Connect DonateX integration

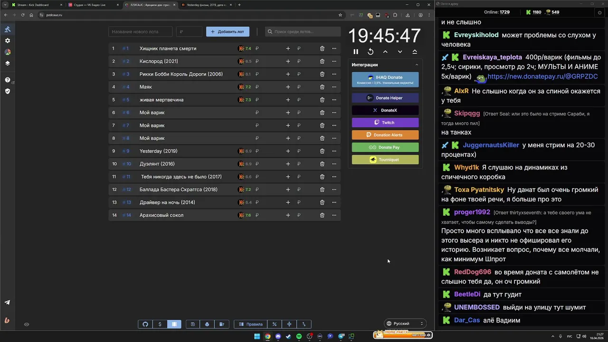(385, 110)
